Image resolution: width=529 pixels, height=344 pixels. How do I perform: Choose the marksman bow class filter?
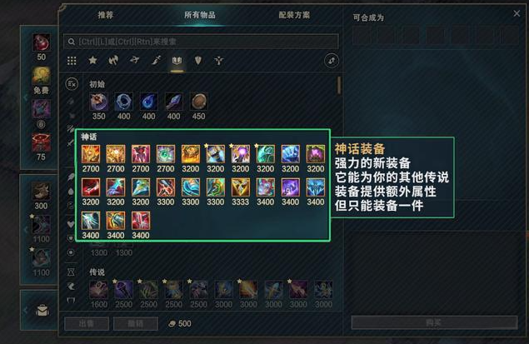coord(135,60)
